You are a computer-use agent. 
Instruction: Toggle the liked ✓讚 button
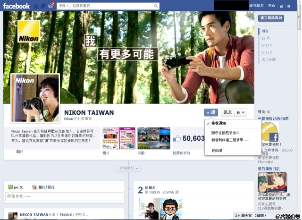pos(211,112)
